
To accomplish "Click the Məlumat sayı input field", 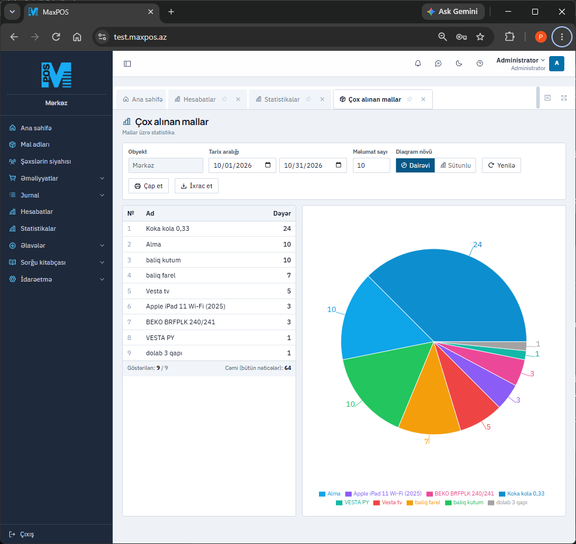I will 372,165.
